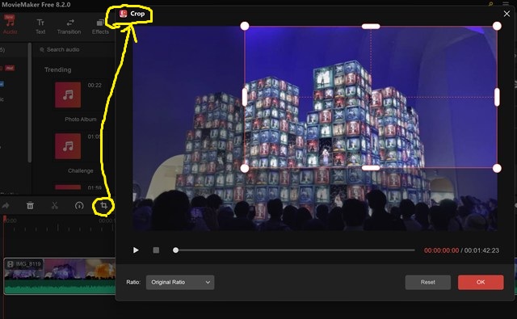517x319 pixels.
Task: Switch to the Effects tab
Action: coord(100,27)
